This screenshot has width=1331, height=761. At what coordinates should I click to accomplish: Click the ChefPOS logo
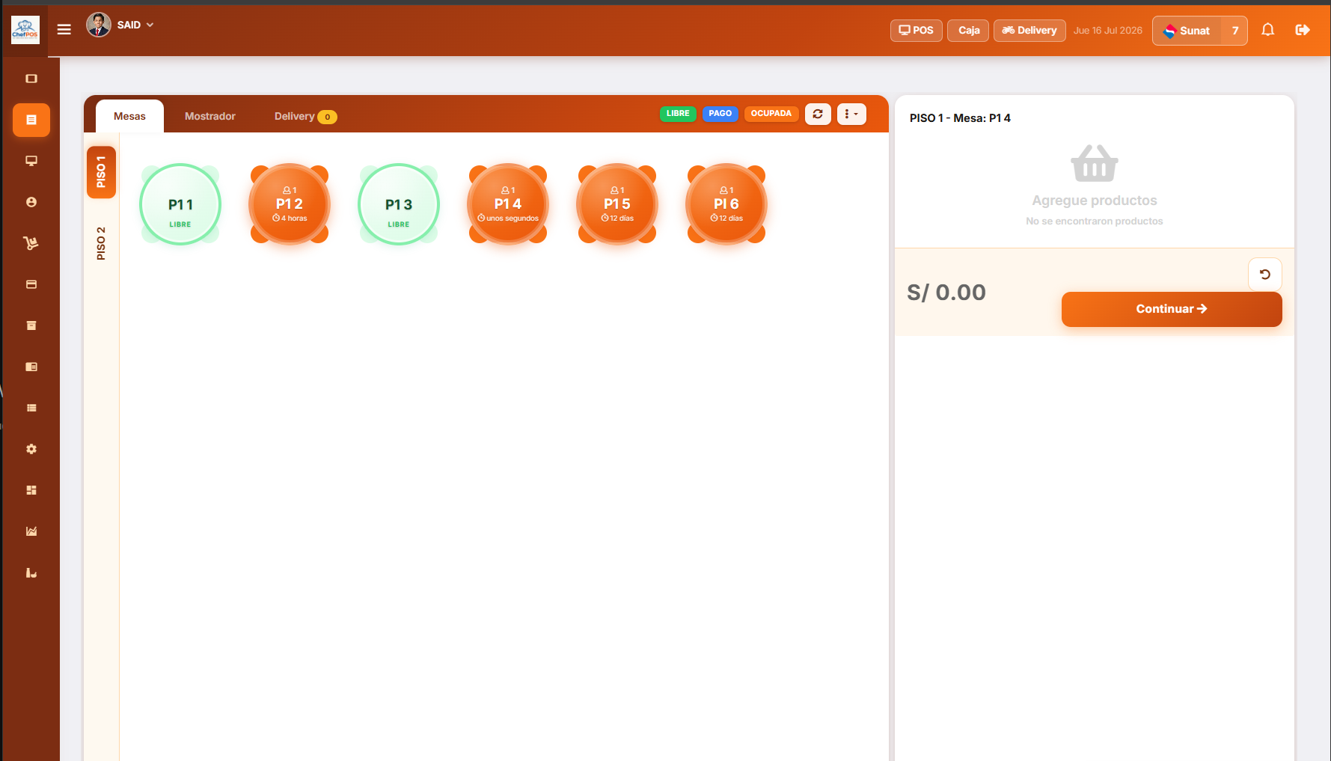point(25,30)
